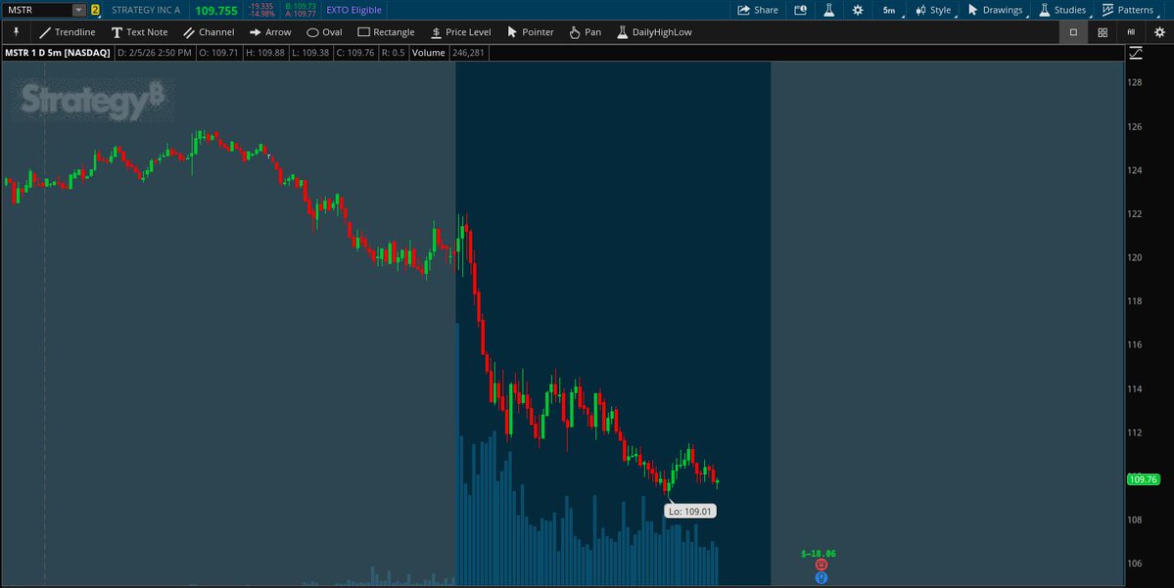The height and width of the screenshot is (588, 1174).
Task: Activate the Channel drawing tool
Action: coord(210,31)
